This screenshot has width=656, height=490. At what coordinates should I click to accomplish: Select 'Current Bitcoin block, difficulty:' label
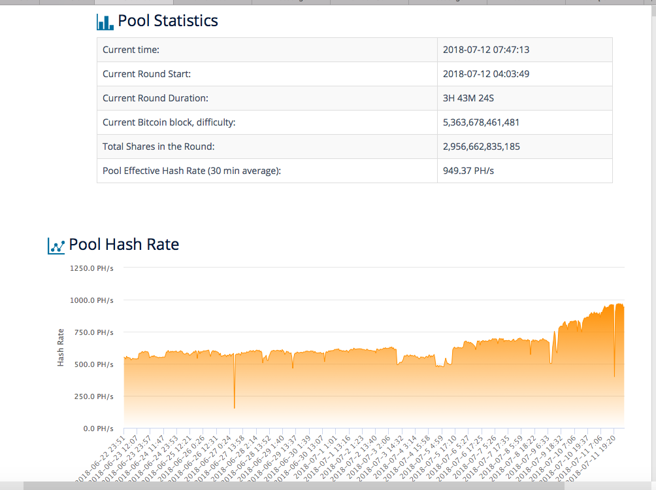point(169,122)
